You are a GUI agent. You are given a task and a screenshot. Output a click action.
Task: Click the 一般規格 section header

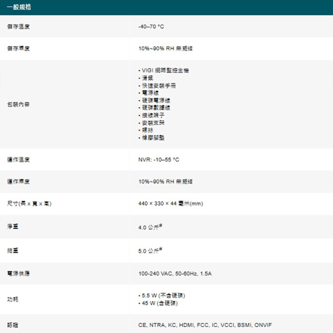(x=19, y=7)
